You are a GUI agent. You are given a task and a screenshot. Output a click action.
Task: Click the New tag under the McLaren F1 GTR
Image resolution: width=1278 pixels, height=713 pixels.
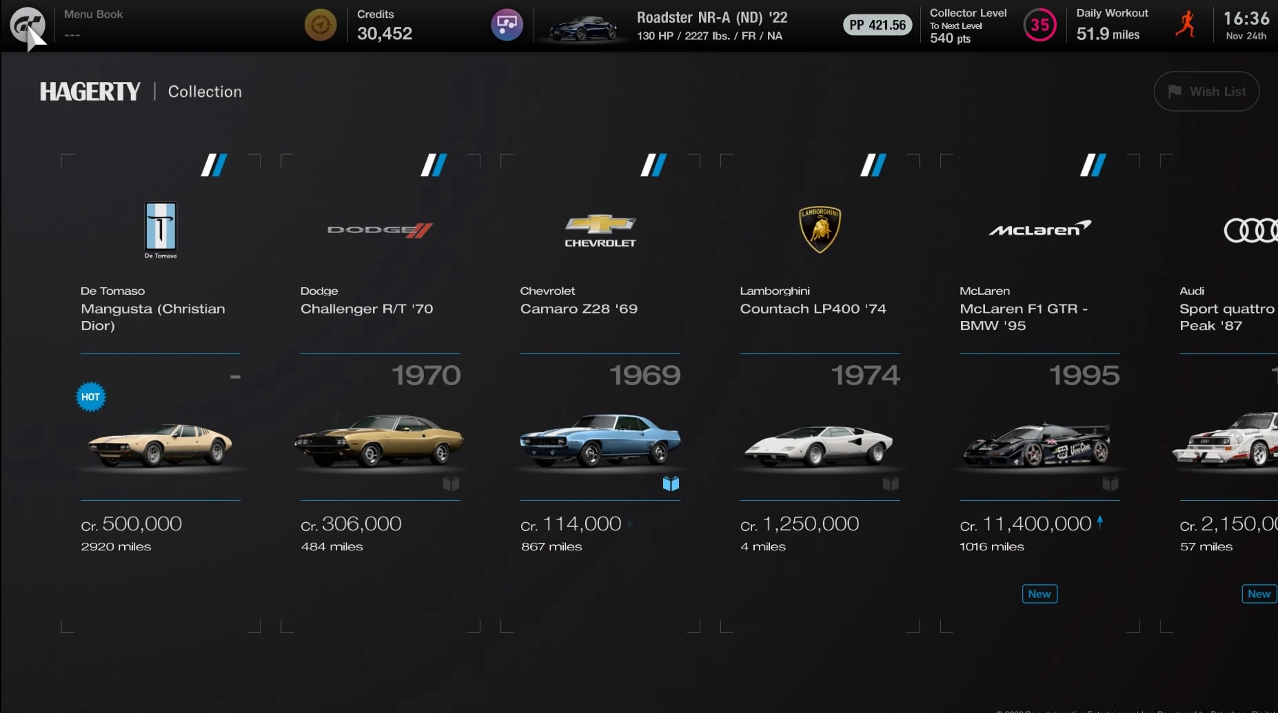click(1039, 594)
